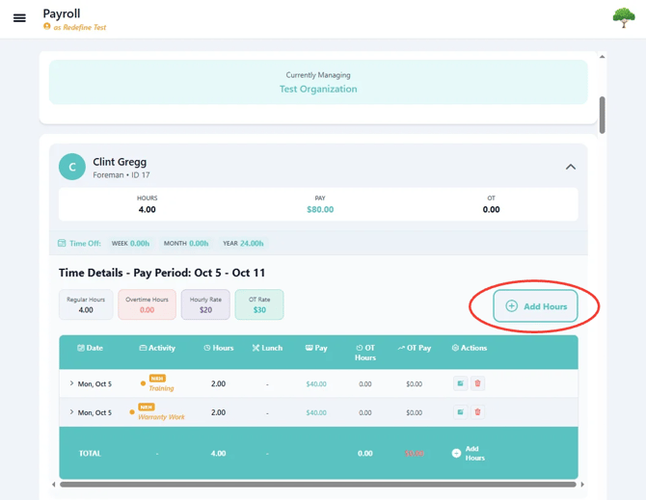Click Add Hours in the total row
The width and height of the screenshot is (646, 500).
(469, 453)
